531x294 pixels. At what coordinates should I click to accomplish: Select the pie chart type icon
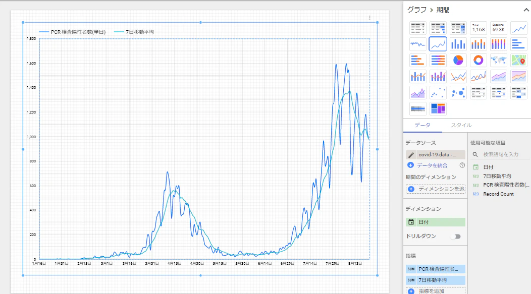pos(458,60)
